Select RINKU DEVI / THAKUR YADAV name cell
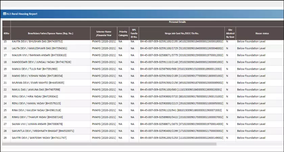 pos(37,117)
